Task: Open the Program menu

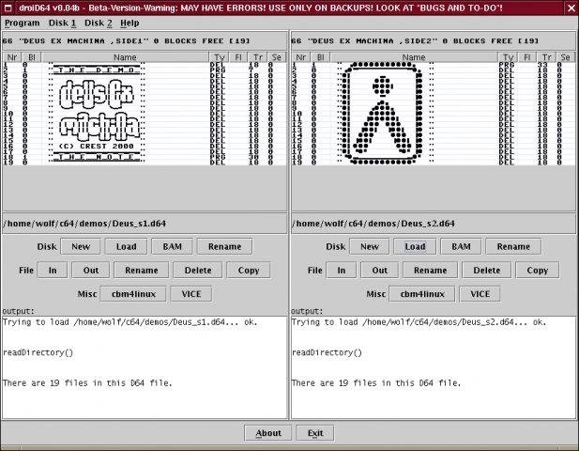Action: 23,23
